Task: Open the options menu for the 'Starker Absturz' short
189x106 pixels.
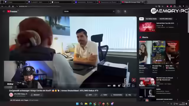Action: (150, 67)
